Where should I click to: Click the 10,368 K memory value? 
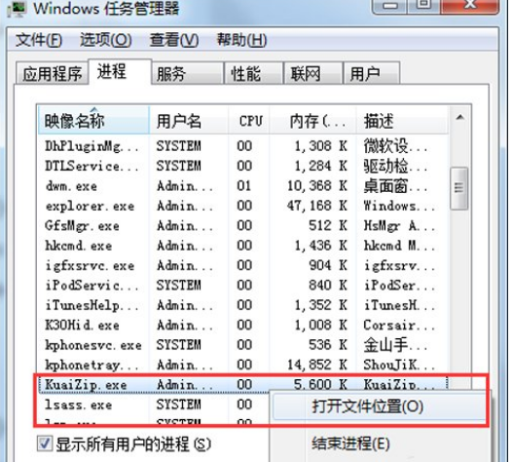click(316, 186)
